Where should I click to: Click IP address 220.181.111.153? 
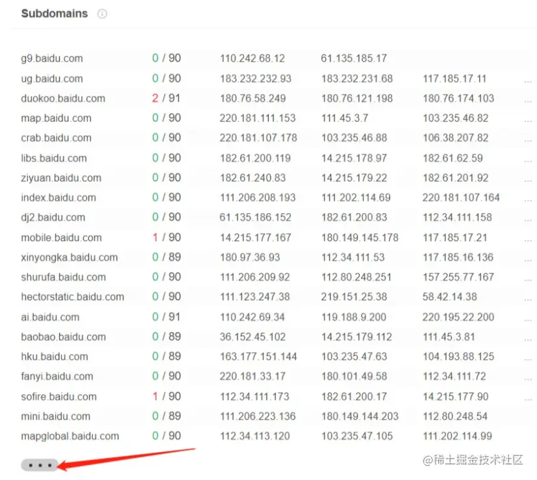(258, 118)
